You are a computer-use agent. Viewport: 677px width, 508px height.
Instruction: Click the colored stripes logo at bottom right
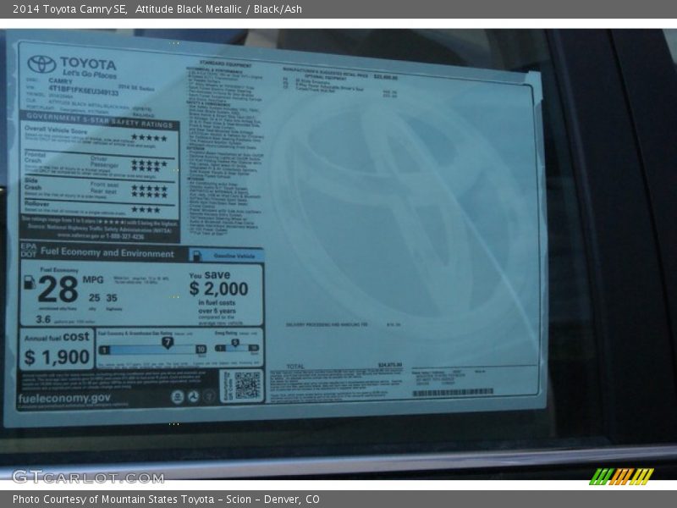click(x=621, y=477)
